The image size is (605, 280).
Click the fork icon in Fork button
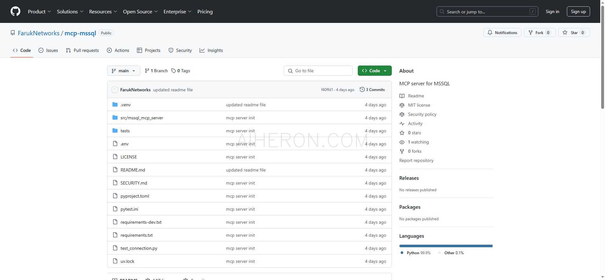(x=530, y=32)
